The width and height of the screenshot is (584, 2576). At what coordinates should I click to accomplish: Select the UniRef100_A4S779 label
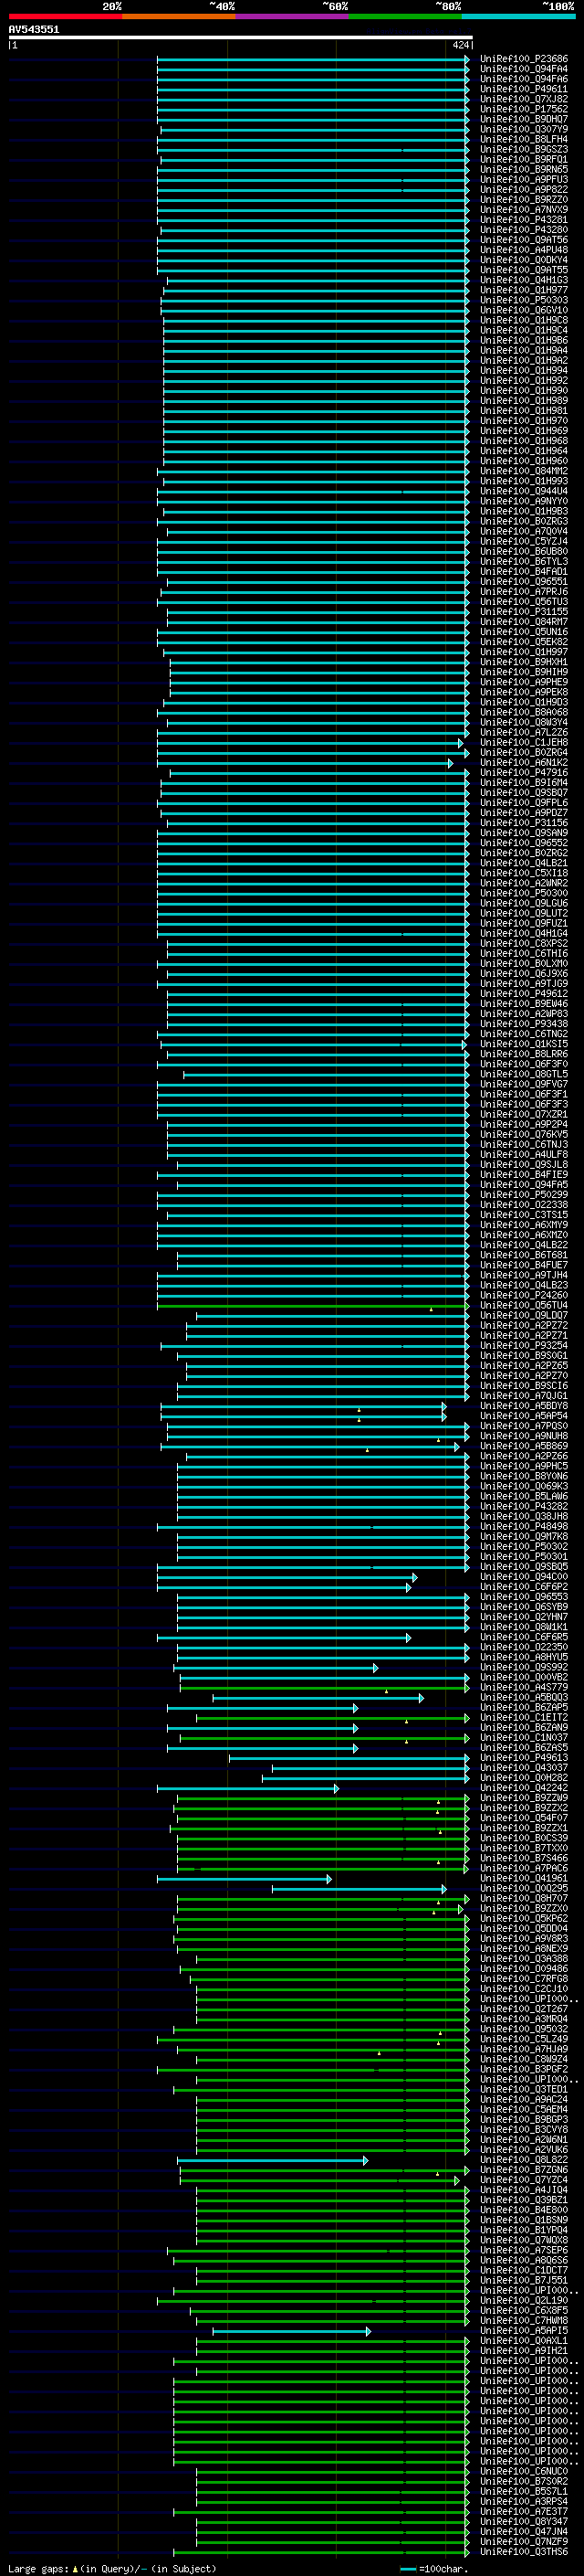point(523,1687)
